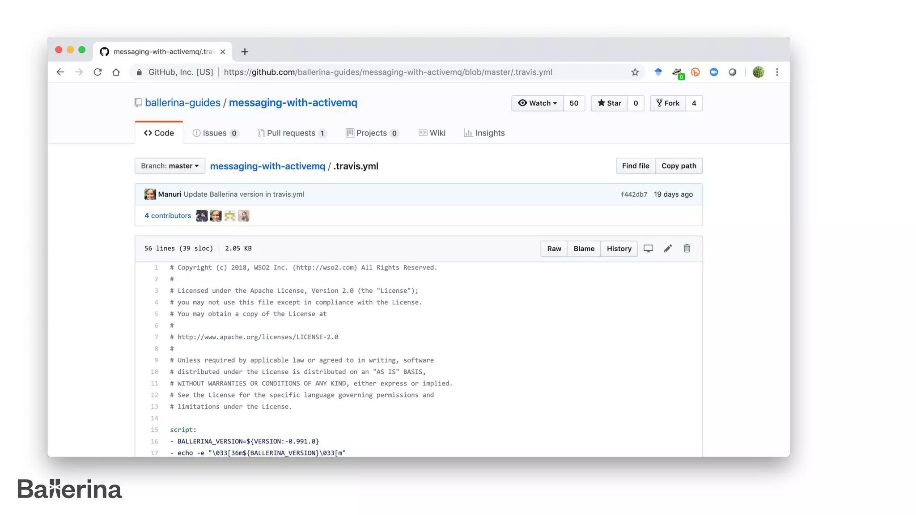916x515 pixels.
Task: Click commit hash f442db7
Action: coord(633,194)
